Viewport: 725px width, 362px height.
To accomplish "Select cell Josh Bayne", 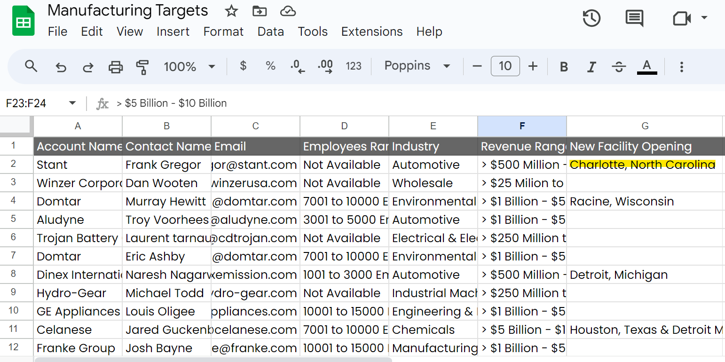I will (x=167, y=348).
